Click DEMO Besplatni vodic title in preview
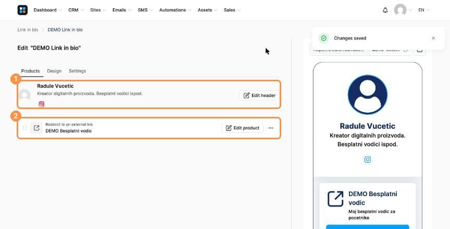 tap(373, 198)
